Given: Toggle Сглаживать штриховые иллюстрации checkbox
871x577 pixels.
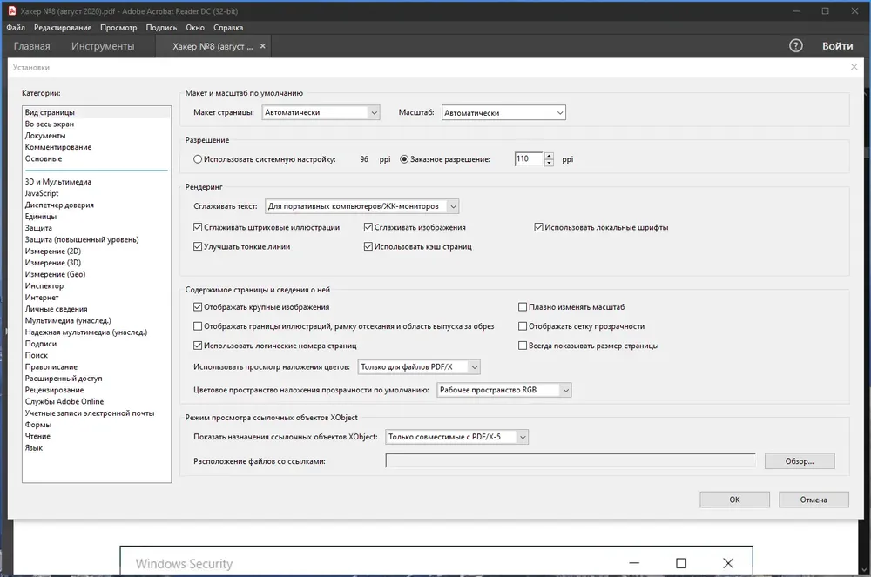Looking at the screenshot, I should pyautogui.click(x=197, y=227).
